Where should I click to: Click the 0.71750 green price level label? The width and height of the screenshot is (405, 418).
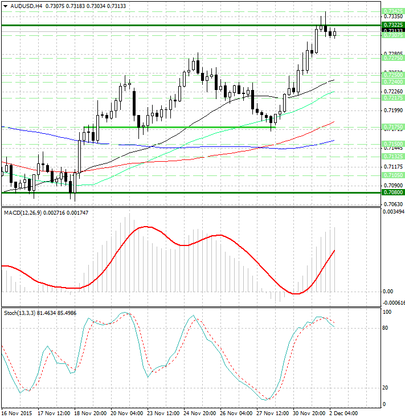pyautogui.click(x=393, y=127)
